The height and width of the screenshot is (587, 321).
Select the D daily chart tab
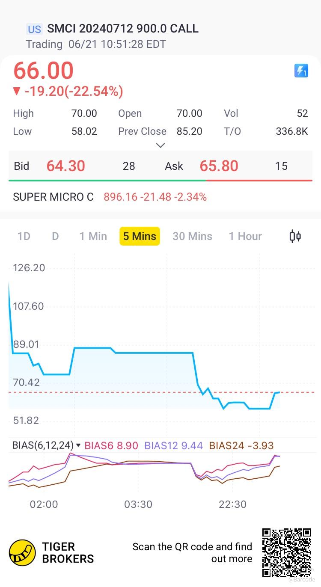(55, 236)
